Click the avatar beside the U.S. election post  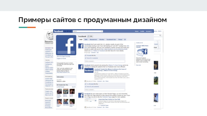pos(81,46)
